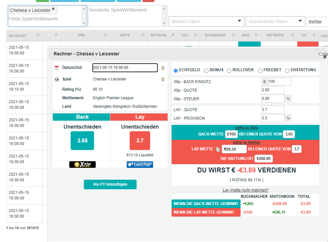Image resolution: width=328 pixels, height=242 pixels.
Task: Sort by BACK column arrows
Action: click(256, 35)
